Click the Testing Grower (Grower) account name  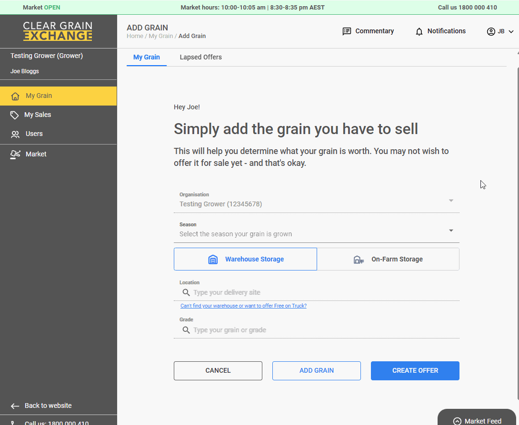(x=47, y=56)
